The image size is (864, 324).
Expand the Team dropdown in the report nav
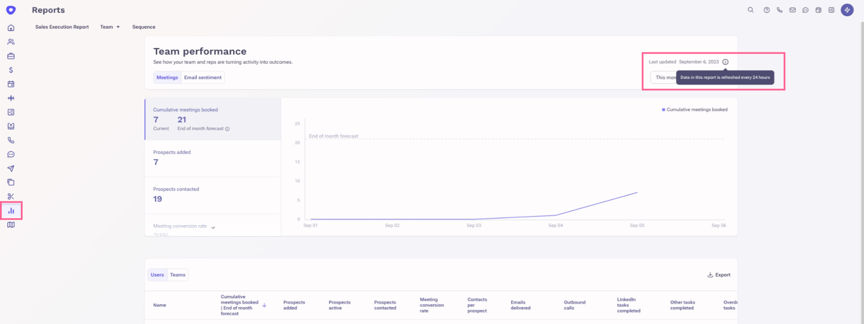click(x=110, y=27)
